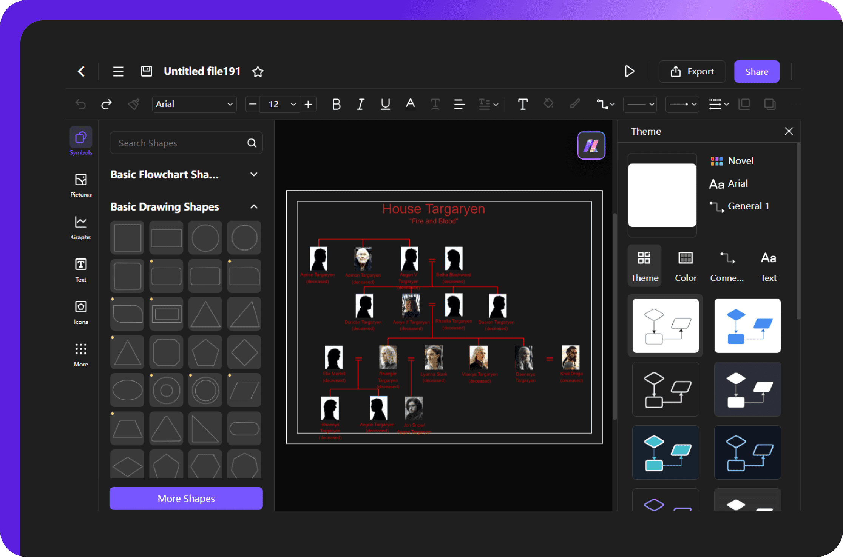The image size is (843, 557).
Task: Toggle underline formatting
Action: pyautogui.click(x=385, y=104)
